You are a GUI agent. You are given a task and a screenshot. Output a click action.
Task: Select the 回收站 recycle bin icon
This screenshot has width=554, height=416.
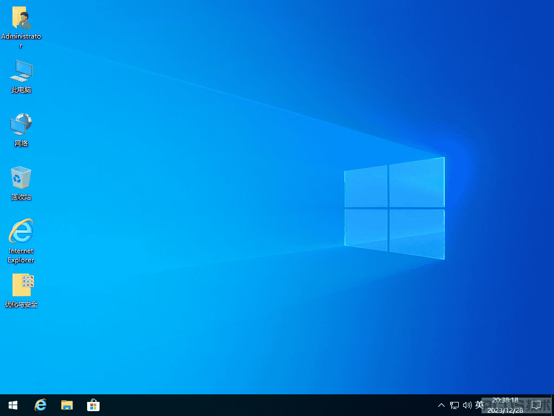click(21, 183)
